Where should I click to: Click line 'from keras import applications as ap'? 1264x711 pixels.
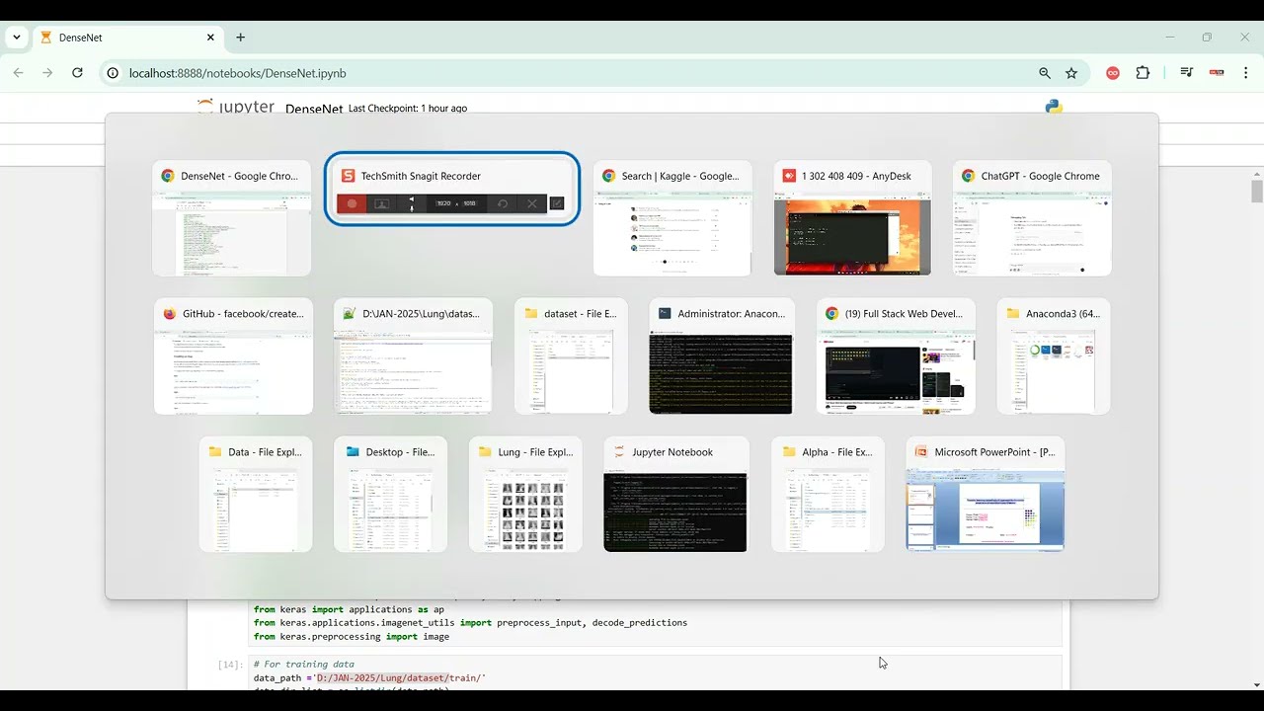[349, 609]
